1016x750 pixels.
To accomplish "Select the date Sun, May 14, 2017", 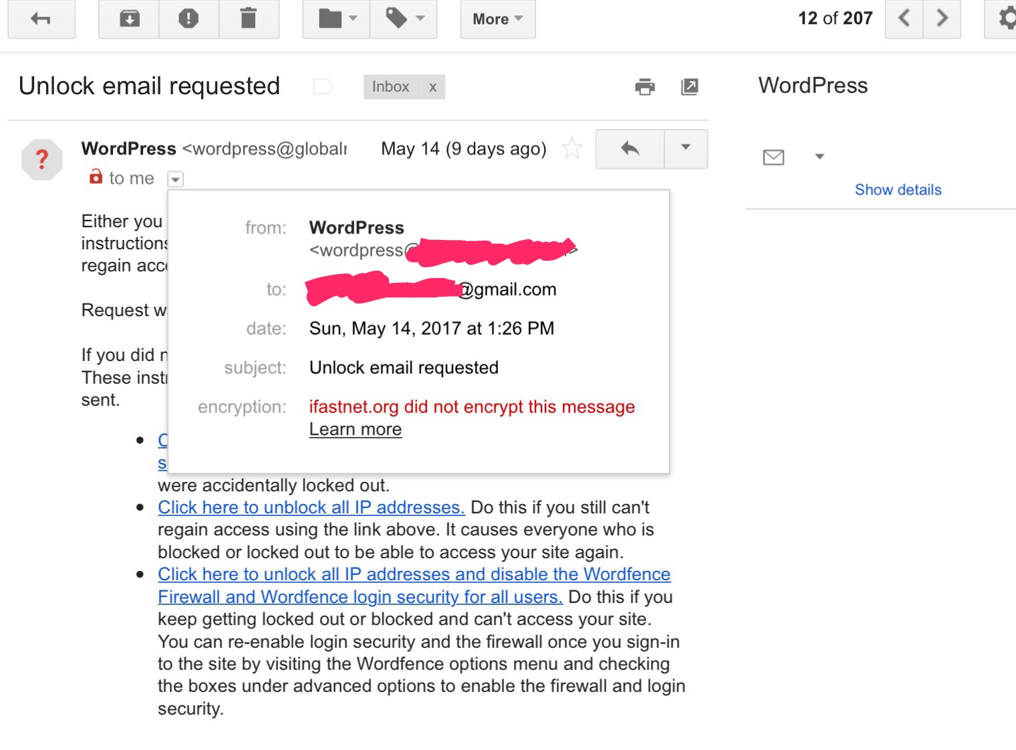I will (x=431, y=328).
